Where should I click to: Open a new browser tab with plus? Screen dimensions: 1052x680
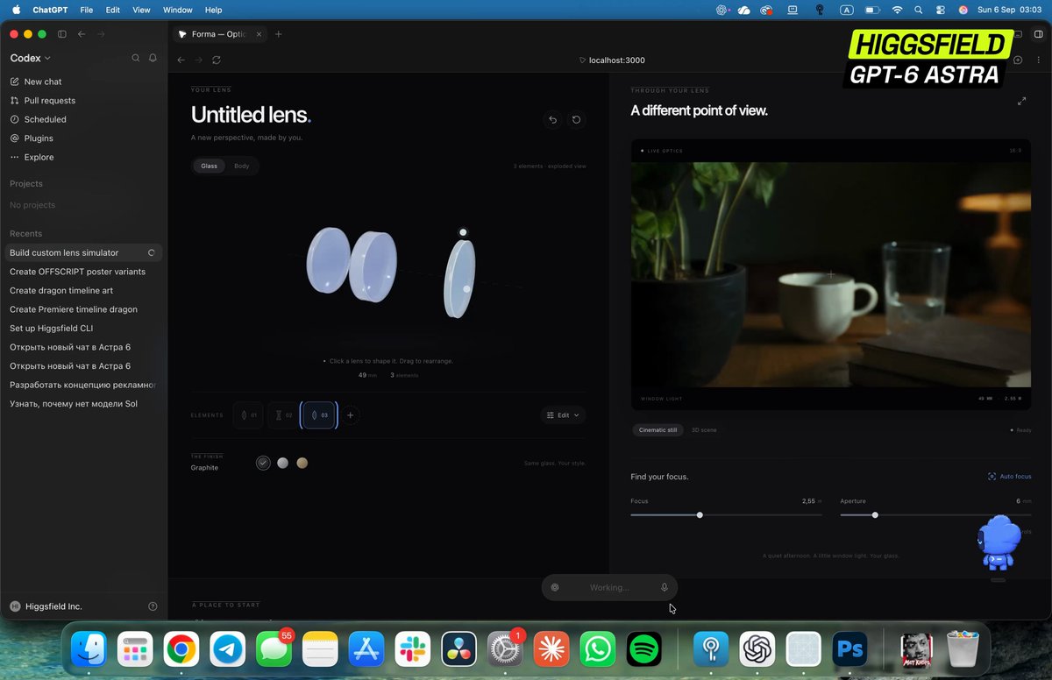(x=279, y=34)
